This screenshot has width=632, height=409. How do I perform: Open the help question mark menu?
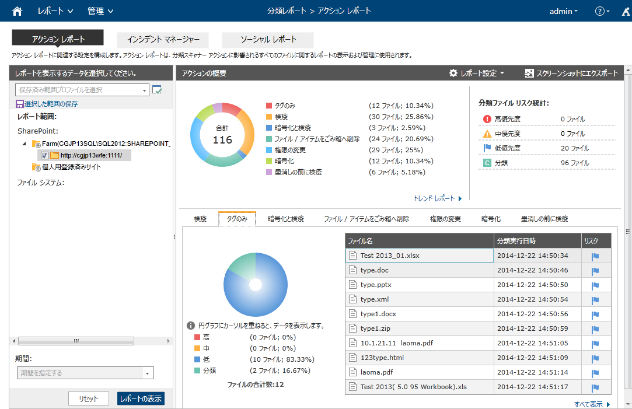click(x=602, y=11)
